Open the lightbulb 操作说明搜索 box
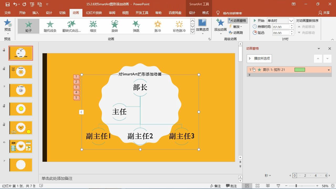The image size is (336, 189). pyautogui.click(x=229, y=13)
